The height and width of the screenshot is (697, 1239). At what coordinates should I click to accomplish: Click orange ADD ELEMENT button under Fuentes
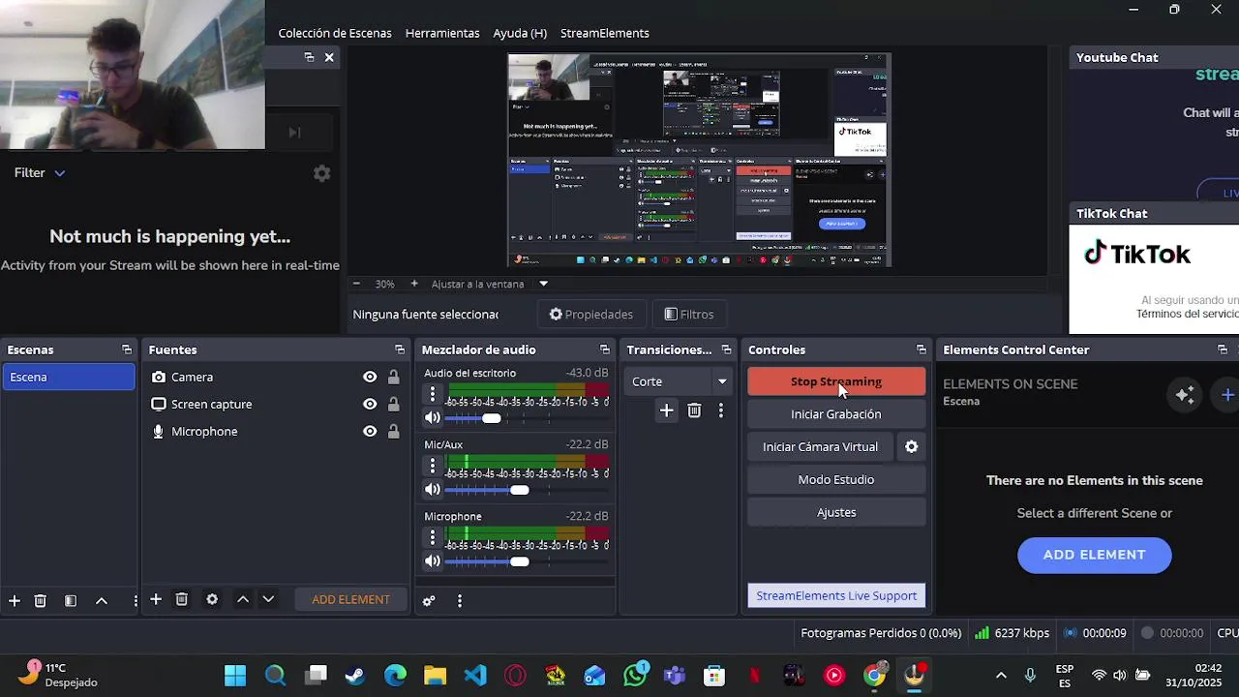pyautogui.click(x=350, y=600)
